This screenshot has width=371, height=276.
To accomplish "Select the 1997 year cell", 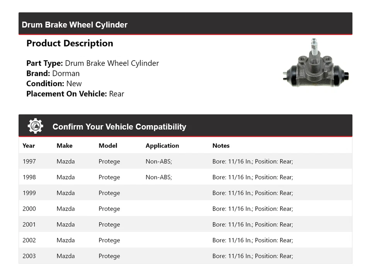I will click(x=29, y=161).
